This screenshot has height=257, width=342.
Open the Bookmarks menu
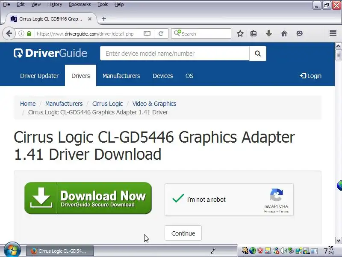80,4
